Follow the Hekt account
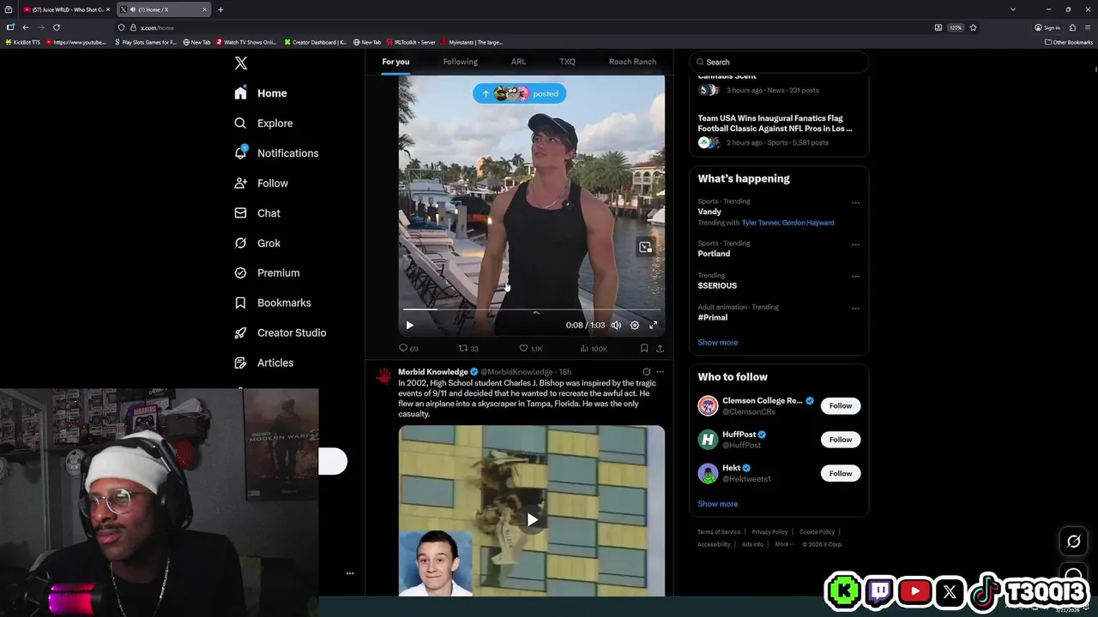Image resolution: width=1098 pixels, height=617 pixels. 841,474
